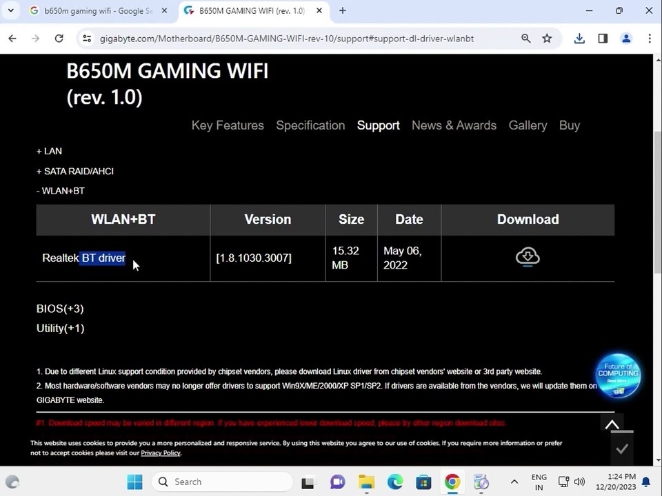Viewport: 662px width, 496px height.
Task: Open notifications bell icon
Action: pos(646,482)
